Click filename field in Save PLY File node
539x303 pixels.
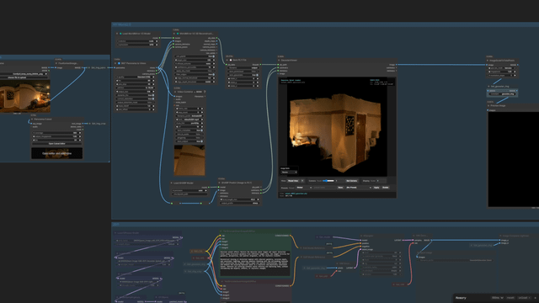pyautogui.click(x=243, y=67)
